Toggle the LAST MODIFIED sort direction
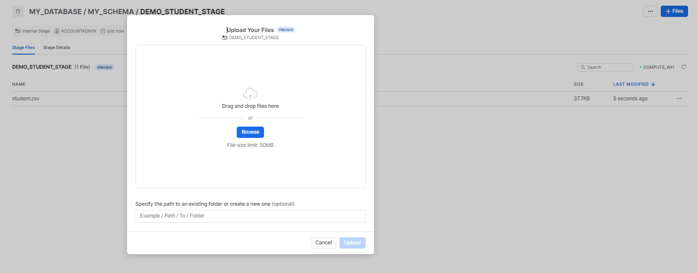Image resolution: width=697 pixels, height=273 pixels. click(x=654, y=84)
